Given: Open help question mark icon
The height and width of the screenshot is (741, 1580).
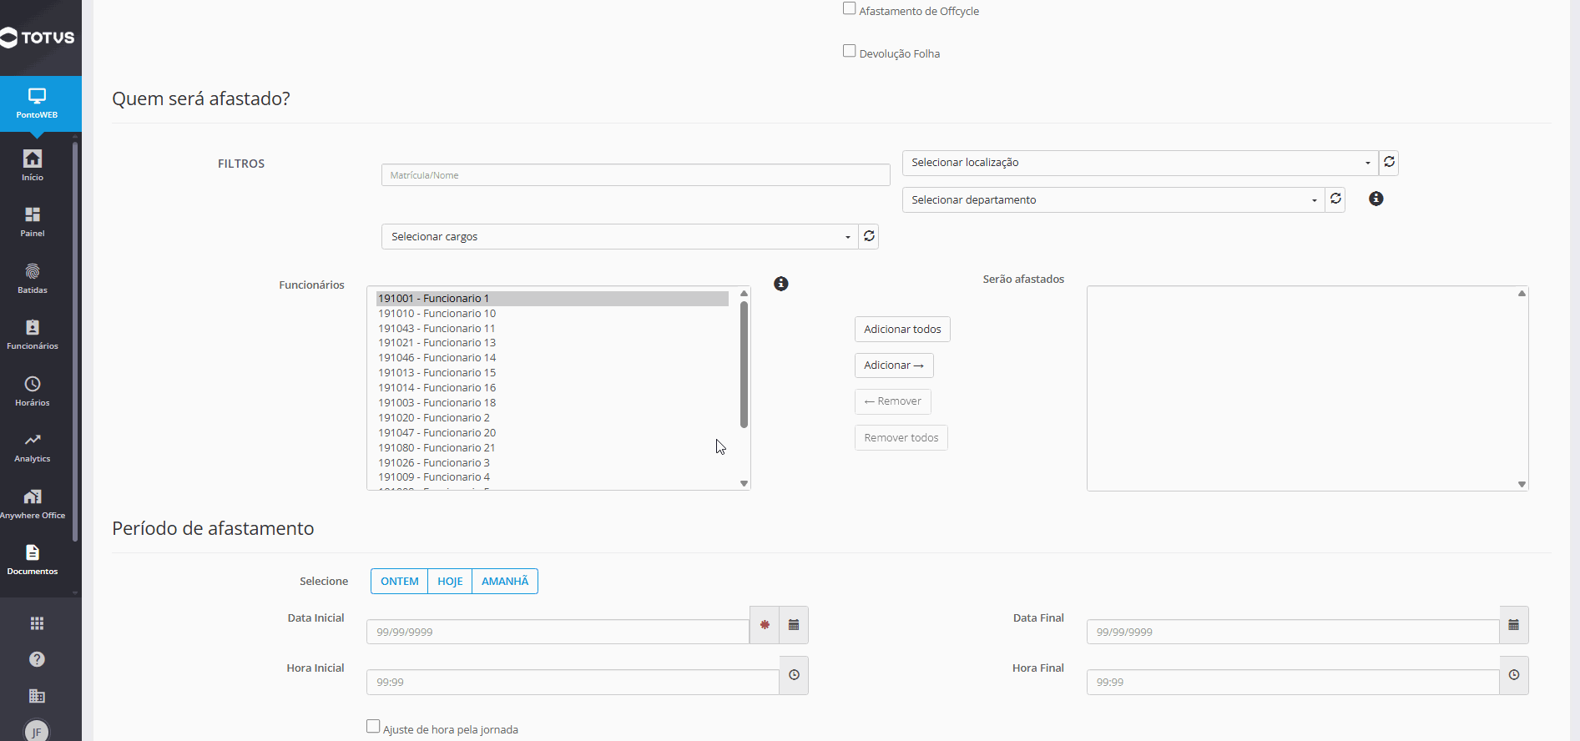Looking at the screenshot, I should [37, 659].
